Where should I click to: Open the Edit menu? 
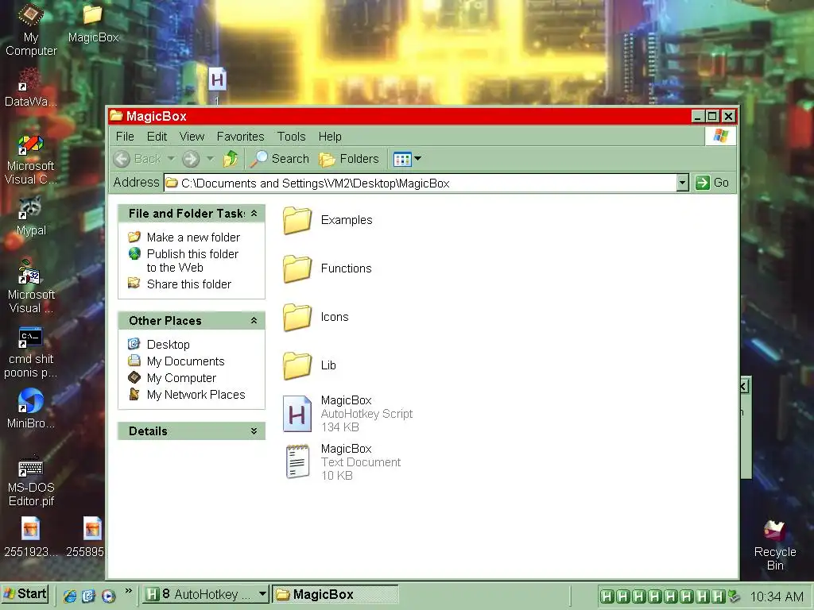[157, 137]
